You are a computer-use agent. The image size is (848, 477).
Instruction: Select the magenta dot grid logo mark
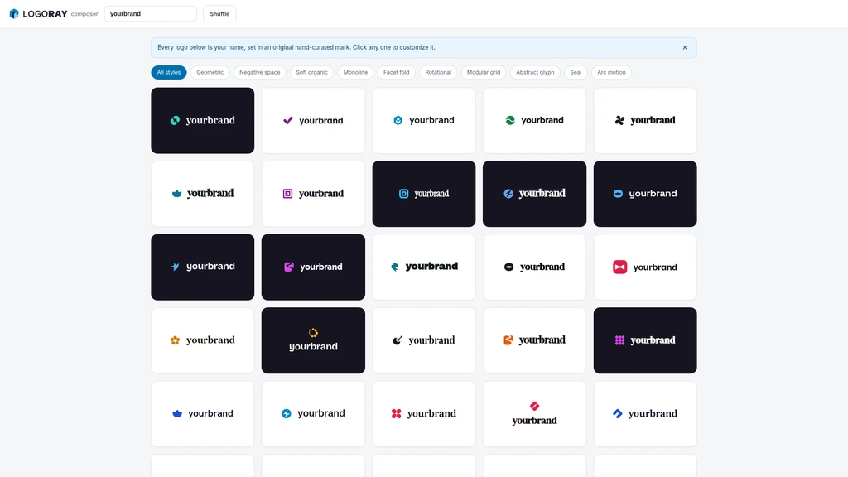coord(619,340)
